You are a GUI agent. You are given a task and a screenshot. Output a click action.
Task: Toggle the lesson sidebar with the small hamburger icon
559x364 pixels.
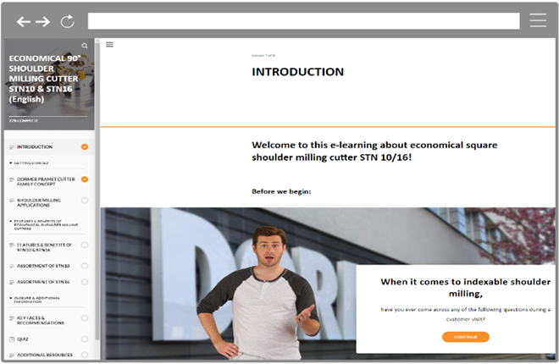[109, 45]
